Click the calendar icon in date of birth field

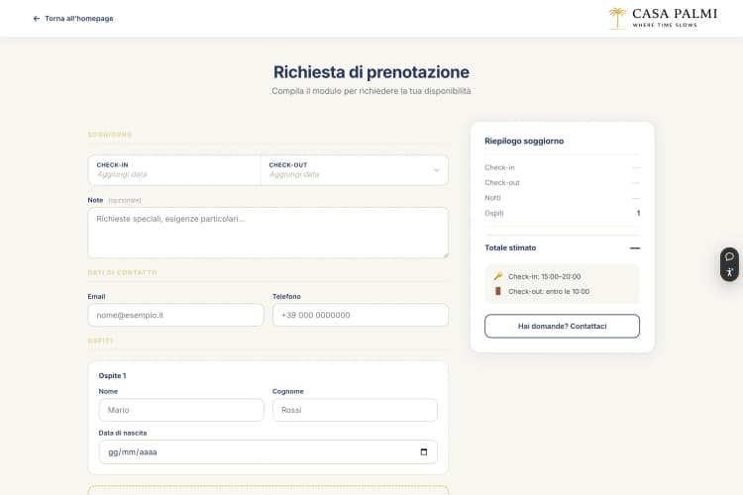pyautogui.click(x=424, y=452)
